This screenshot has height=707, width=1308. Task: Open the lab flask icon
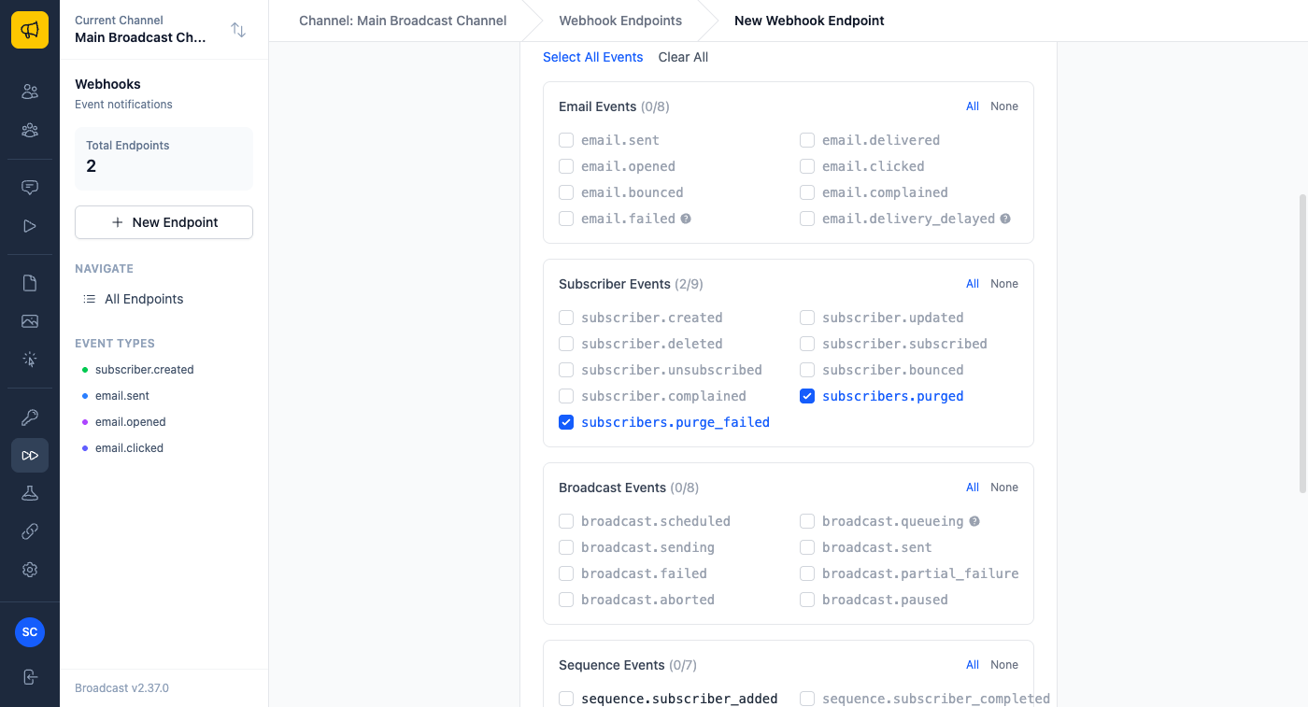[30, 493]
